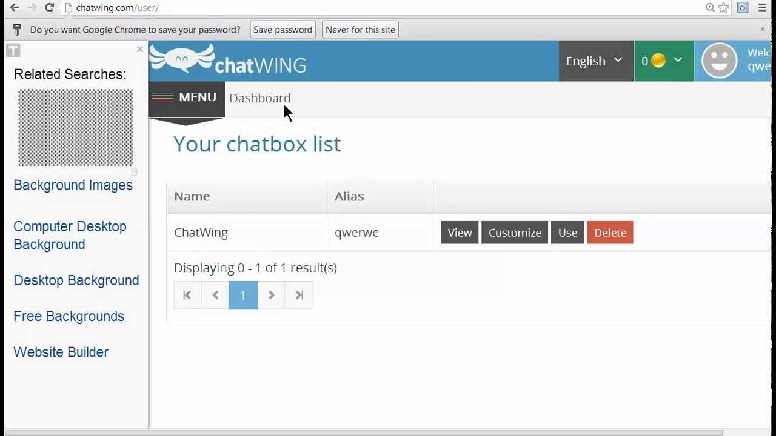Select page 1 in pagination
Viewport: 776px width, 436px height.
click(243, 295)
